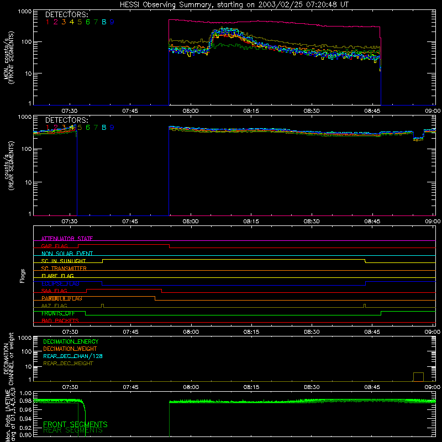This screenshot has height=442, width=442.
Task: Select detector number 6 in rear segments legend
Action: [x=88, y=128]
